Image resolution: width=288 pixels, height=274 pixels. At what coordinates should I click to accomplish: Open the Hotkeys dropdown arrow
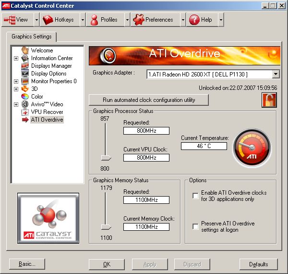pyautogui.click(x=83, y=20)
